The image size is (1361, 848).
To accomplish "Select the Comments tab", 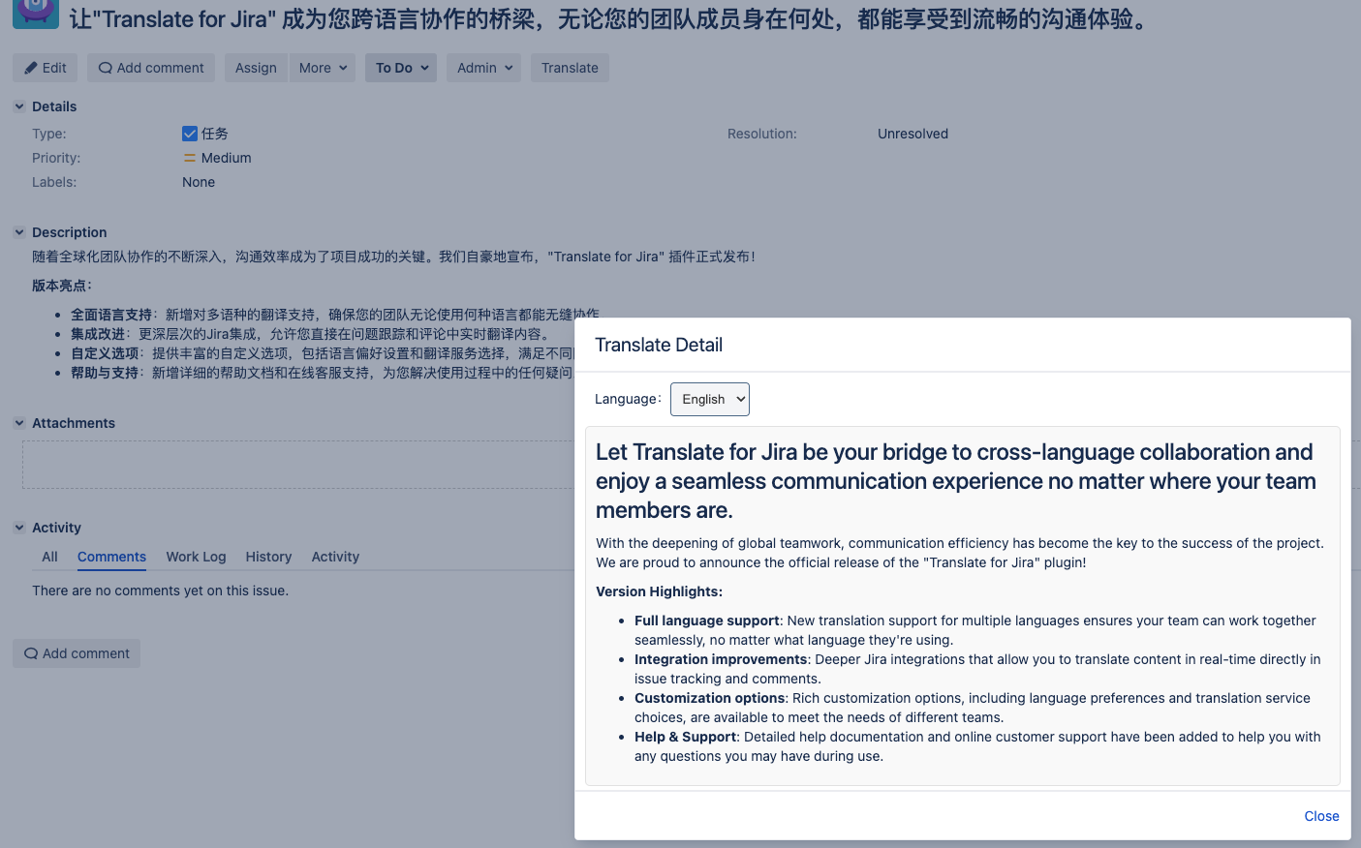I will 111,557.
